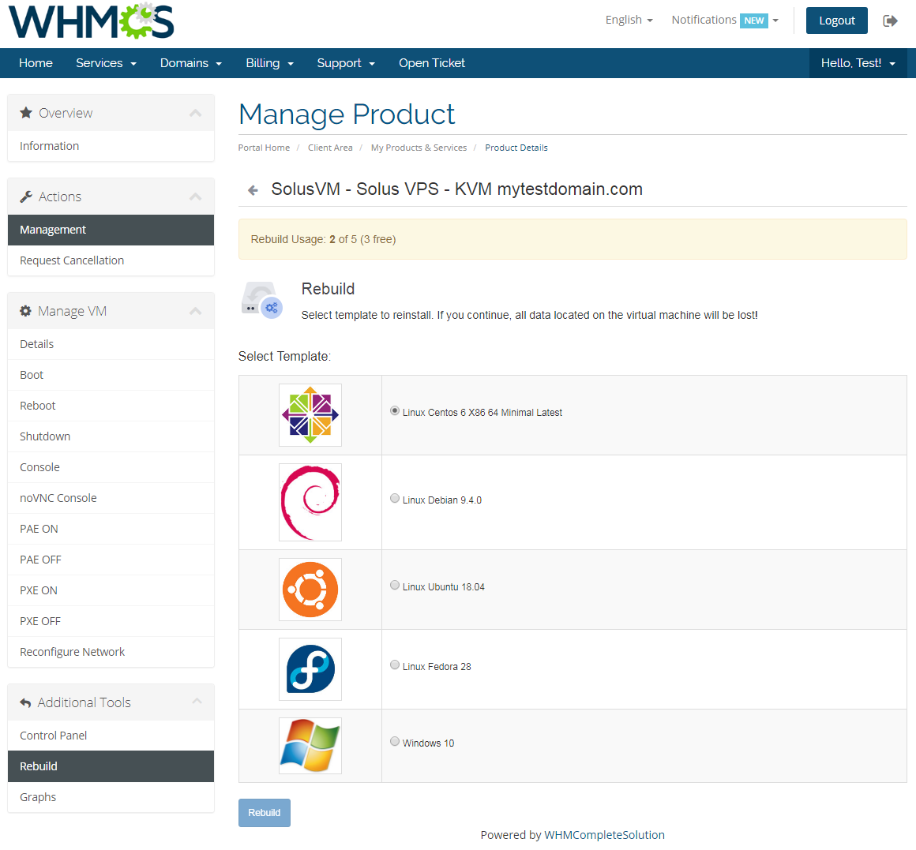Viewport: 916px width, 850px height.
Task: Click the back arrow beside the product name
Action: click(251, 189)
